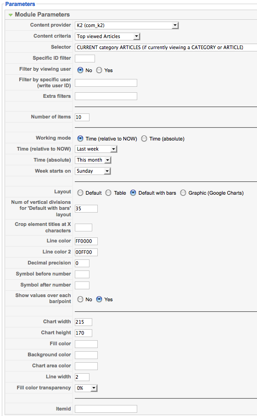Click the Specific ID filter field
Image resolution: width=257 pixels, height=416 pixels.
pyautogui.click(x=85, y=58)
